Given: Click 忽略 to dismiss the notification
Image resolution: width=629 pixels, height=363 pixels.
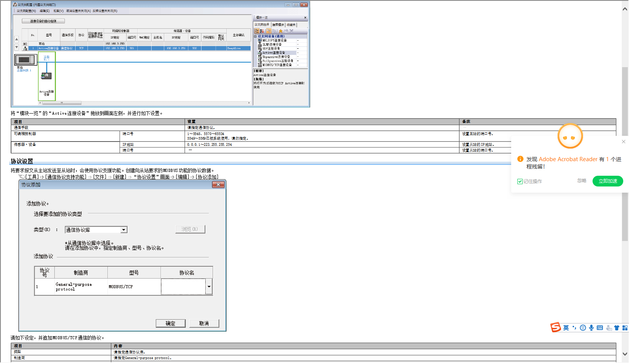Looking at the screenshot, I should click(582, 181).
